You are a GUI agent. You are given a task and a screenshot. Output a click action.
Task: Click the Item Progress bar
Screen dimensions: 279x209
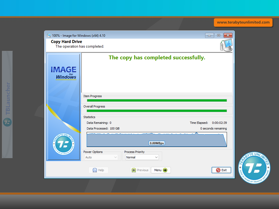tap(157, 100)
